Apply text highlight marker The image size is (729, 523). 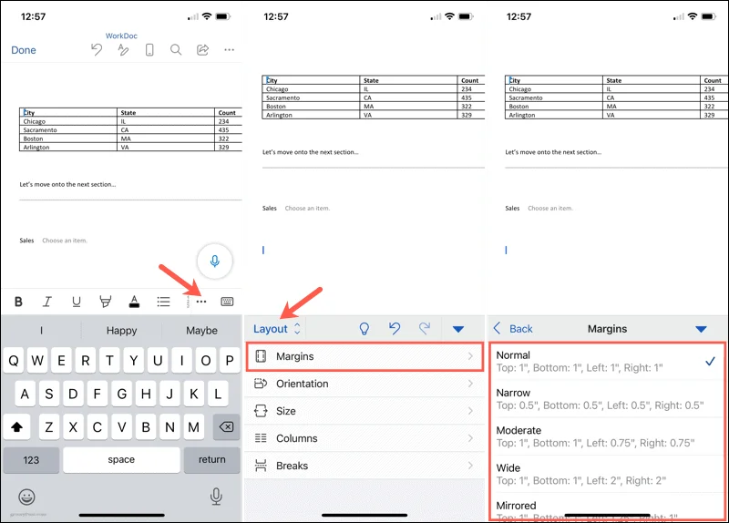coord(106,302)
